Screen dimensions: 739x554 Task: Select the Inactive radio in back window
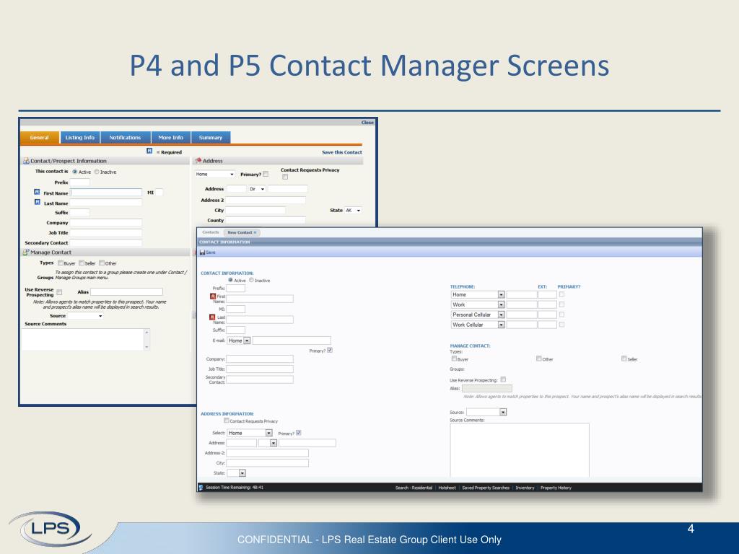click(97, 172)
